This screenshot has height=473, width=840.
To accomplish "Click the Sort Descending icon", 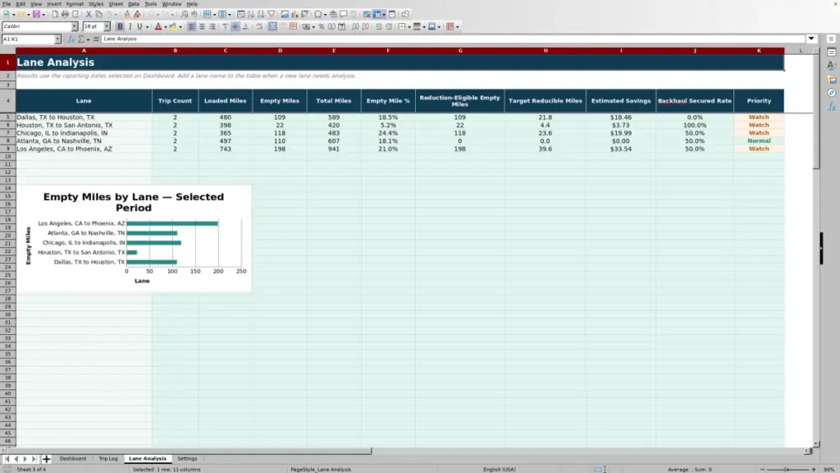I will tap(261, 15).
